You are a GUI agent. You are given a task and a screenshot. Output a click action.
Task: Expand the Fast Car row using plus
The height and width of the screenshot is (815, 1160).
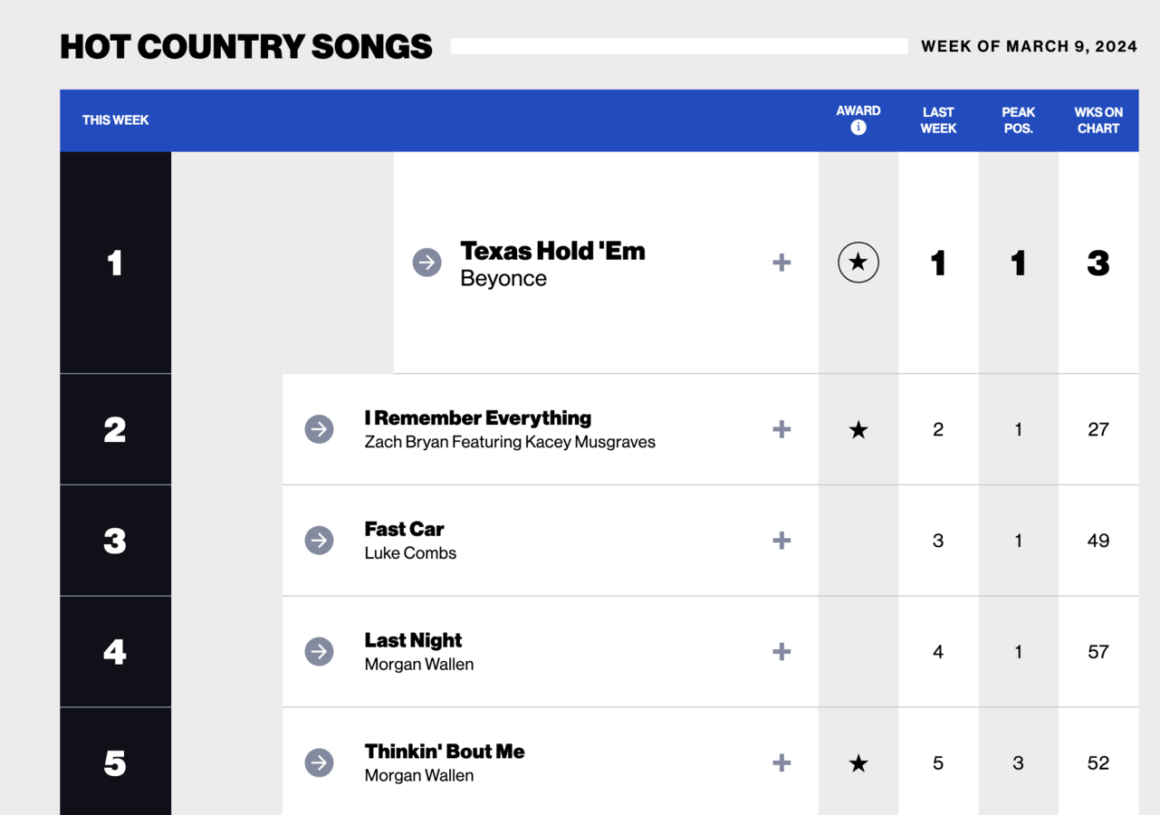click(x=781, y=541)
